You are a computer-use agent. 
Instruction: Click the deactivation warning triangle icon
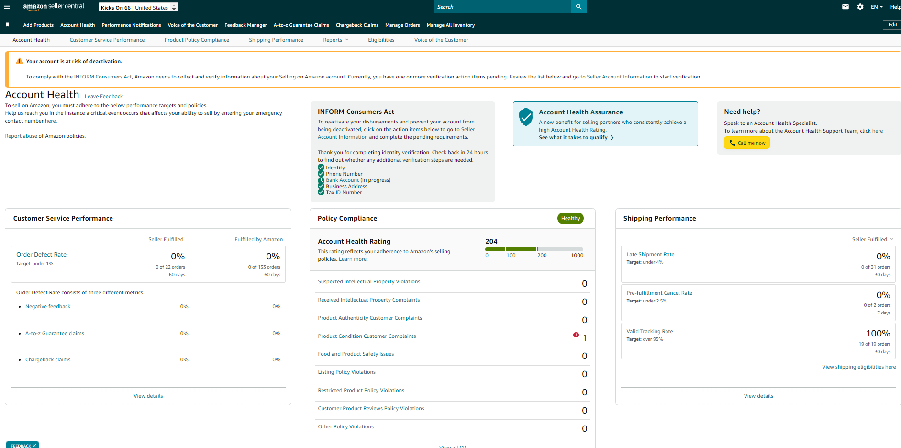tap(20, 61)
